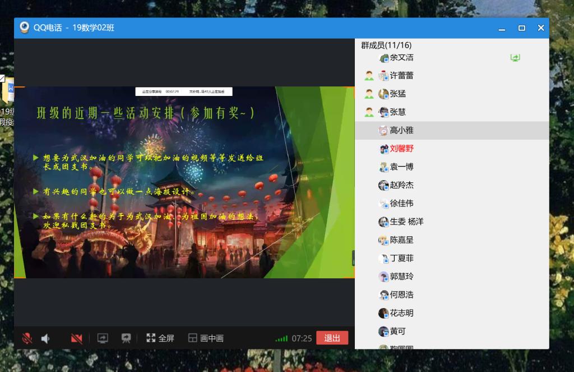Click the green screen-sharing icon beside 余文活
This screenshot has width=574, height=372.
(x=515, y=58)
